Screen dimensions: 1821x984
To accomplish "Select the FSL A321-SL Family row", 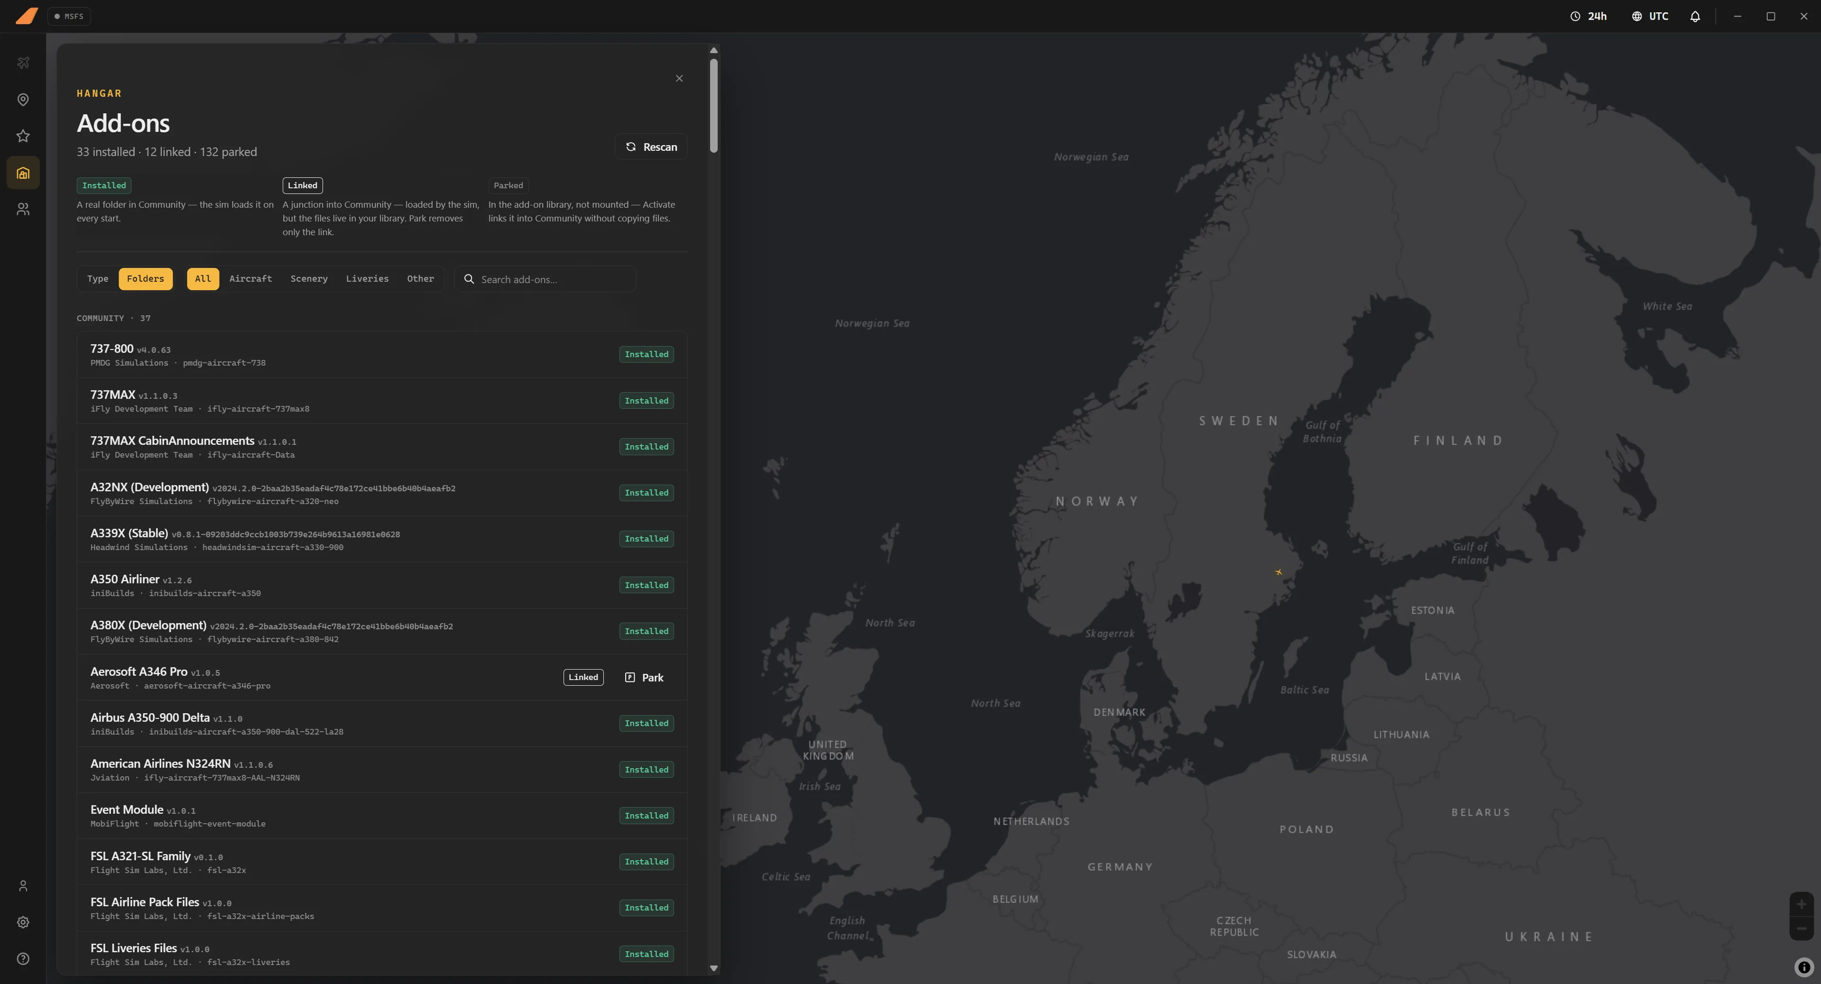I will point(382,863).
